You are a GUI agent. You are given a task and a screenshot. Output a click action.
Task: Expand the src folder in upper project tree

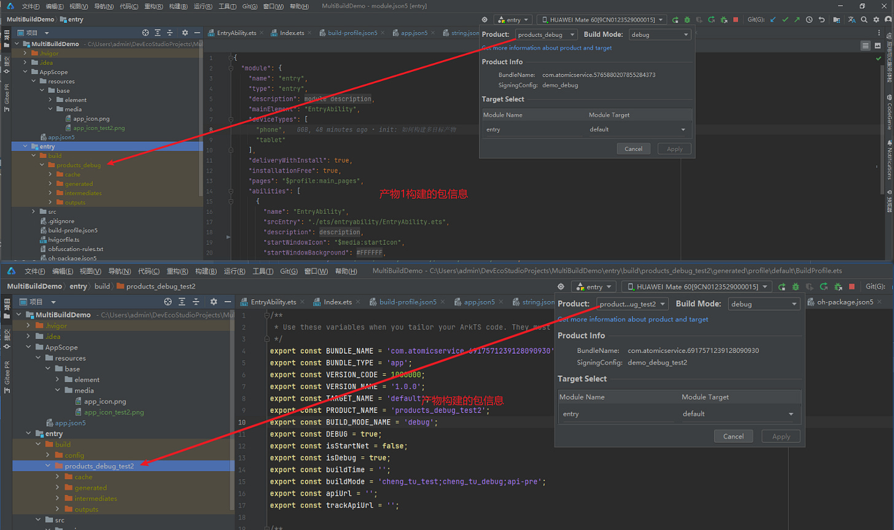[34, 212]
